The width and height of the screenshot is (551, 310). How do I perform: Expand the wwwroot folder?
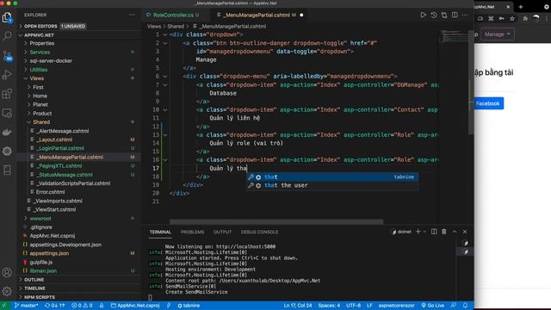pyautogui.click(x=26, y=218)
